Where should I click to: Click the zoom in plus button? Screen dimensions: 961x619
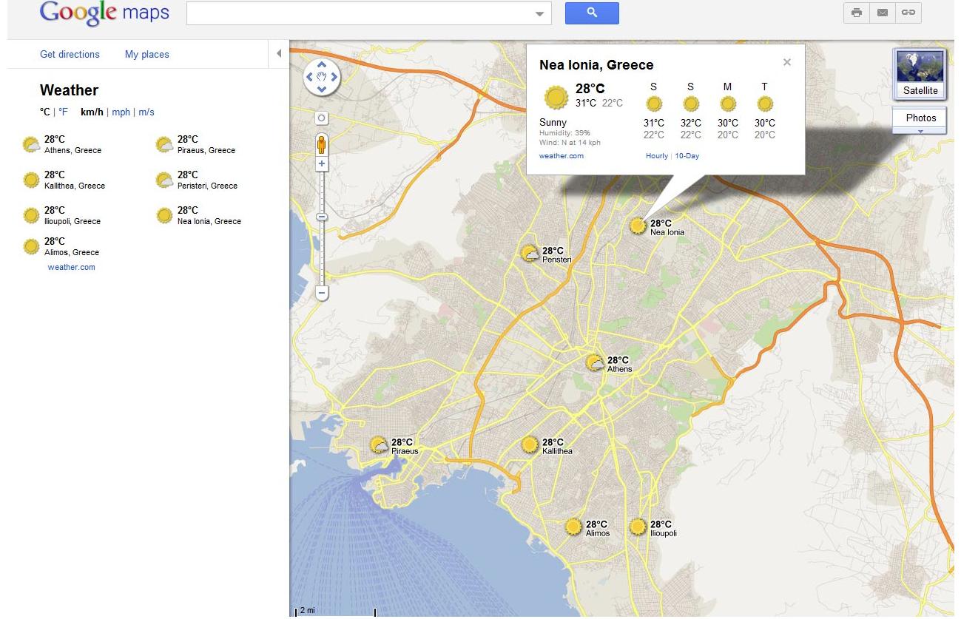click(x=322, y=163)
